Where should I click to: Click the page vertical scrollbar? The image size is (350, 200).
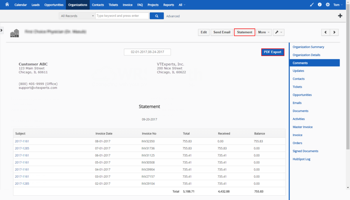(x=348, y=76)
